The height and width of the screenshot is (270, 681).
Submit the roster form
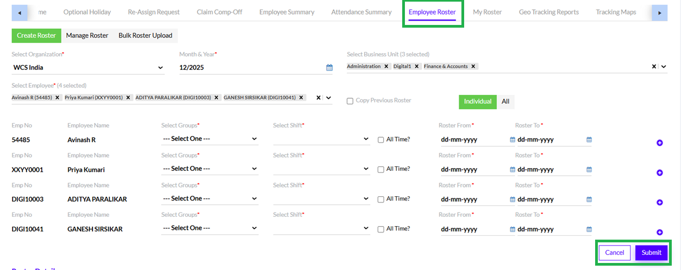coord(651,253)
